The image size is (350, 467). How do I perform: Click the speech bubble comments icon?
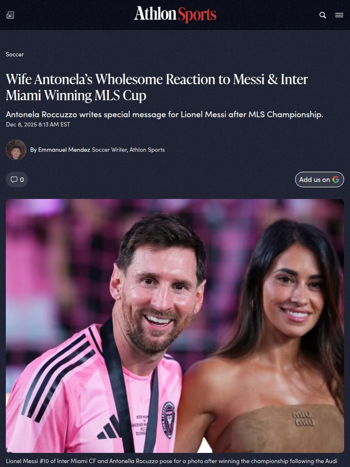tap(14, 180)
